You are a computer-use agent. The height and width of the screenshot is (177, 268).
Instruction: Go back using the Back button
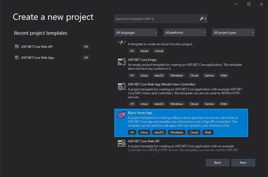[x=217, y=163]
